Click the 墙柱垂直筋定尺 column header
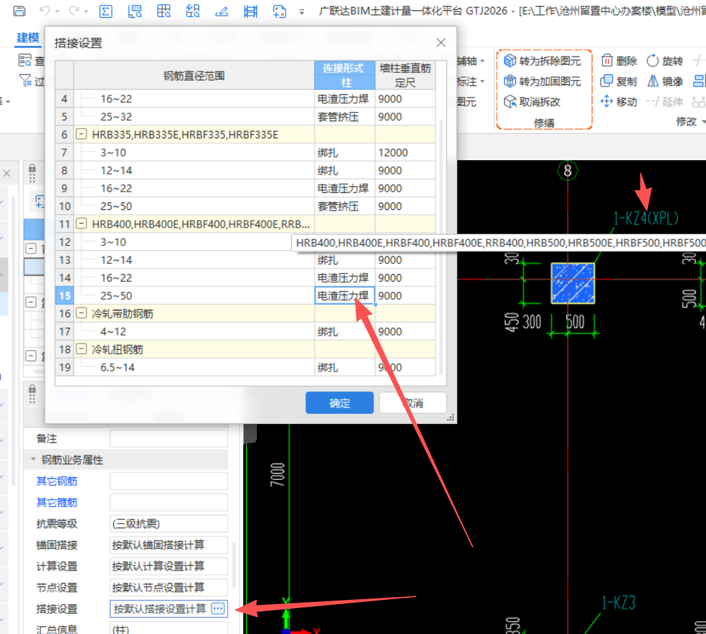 (x=405, y=75)
